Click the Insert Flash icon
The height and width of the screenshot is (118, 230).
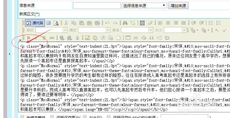(103, 38)
